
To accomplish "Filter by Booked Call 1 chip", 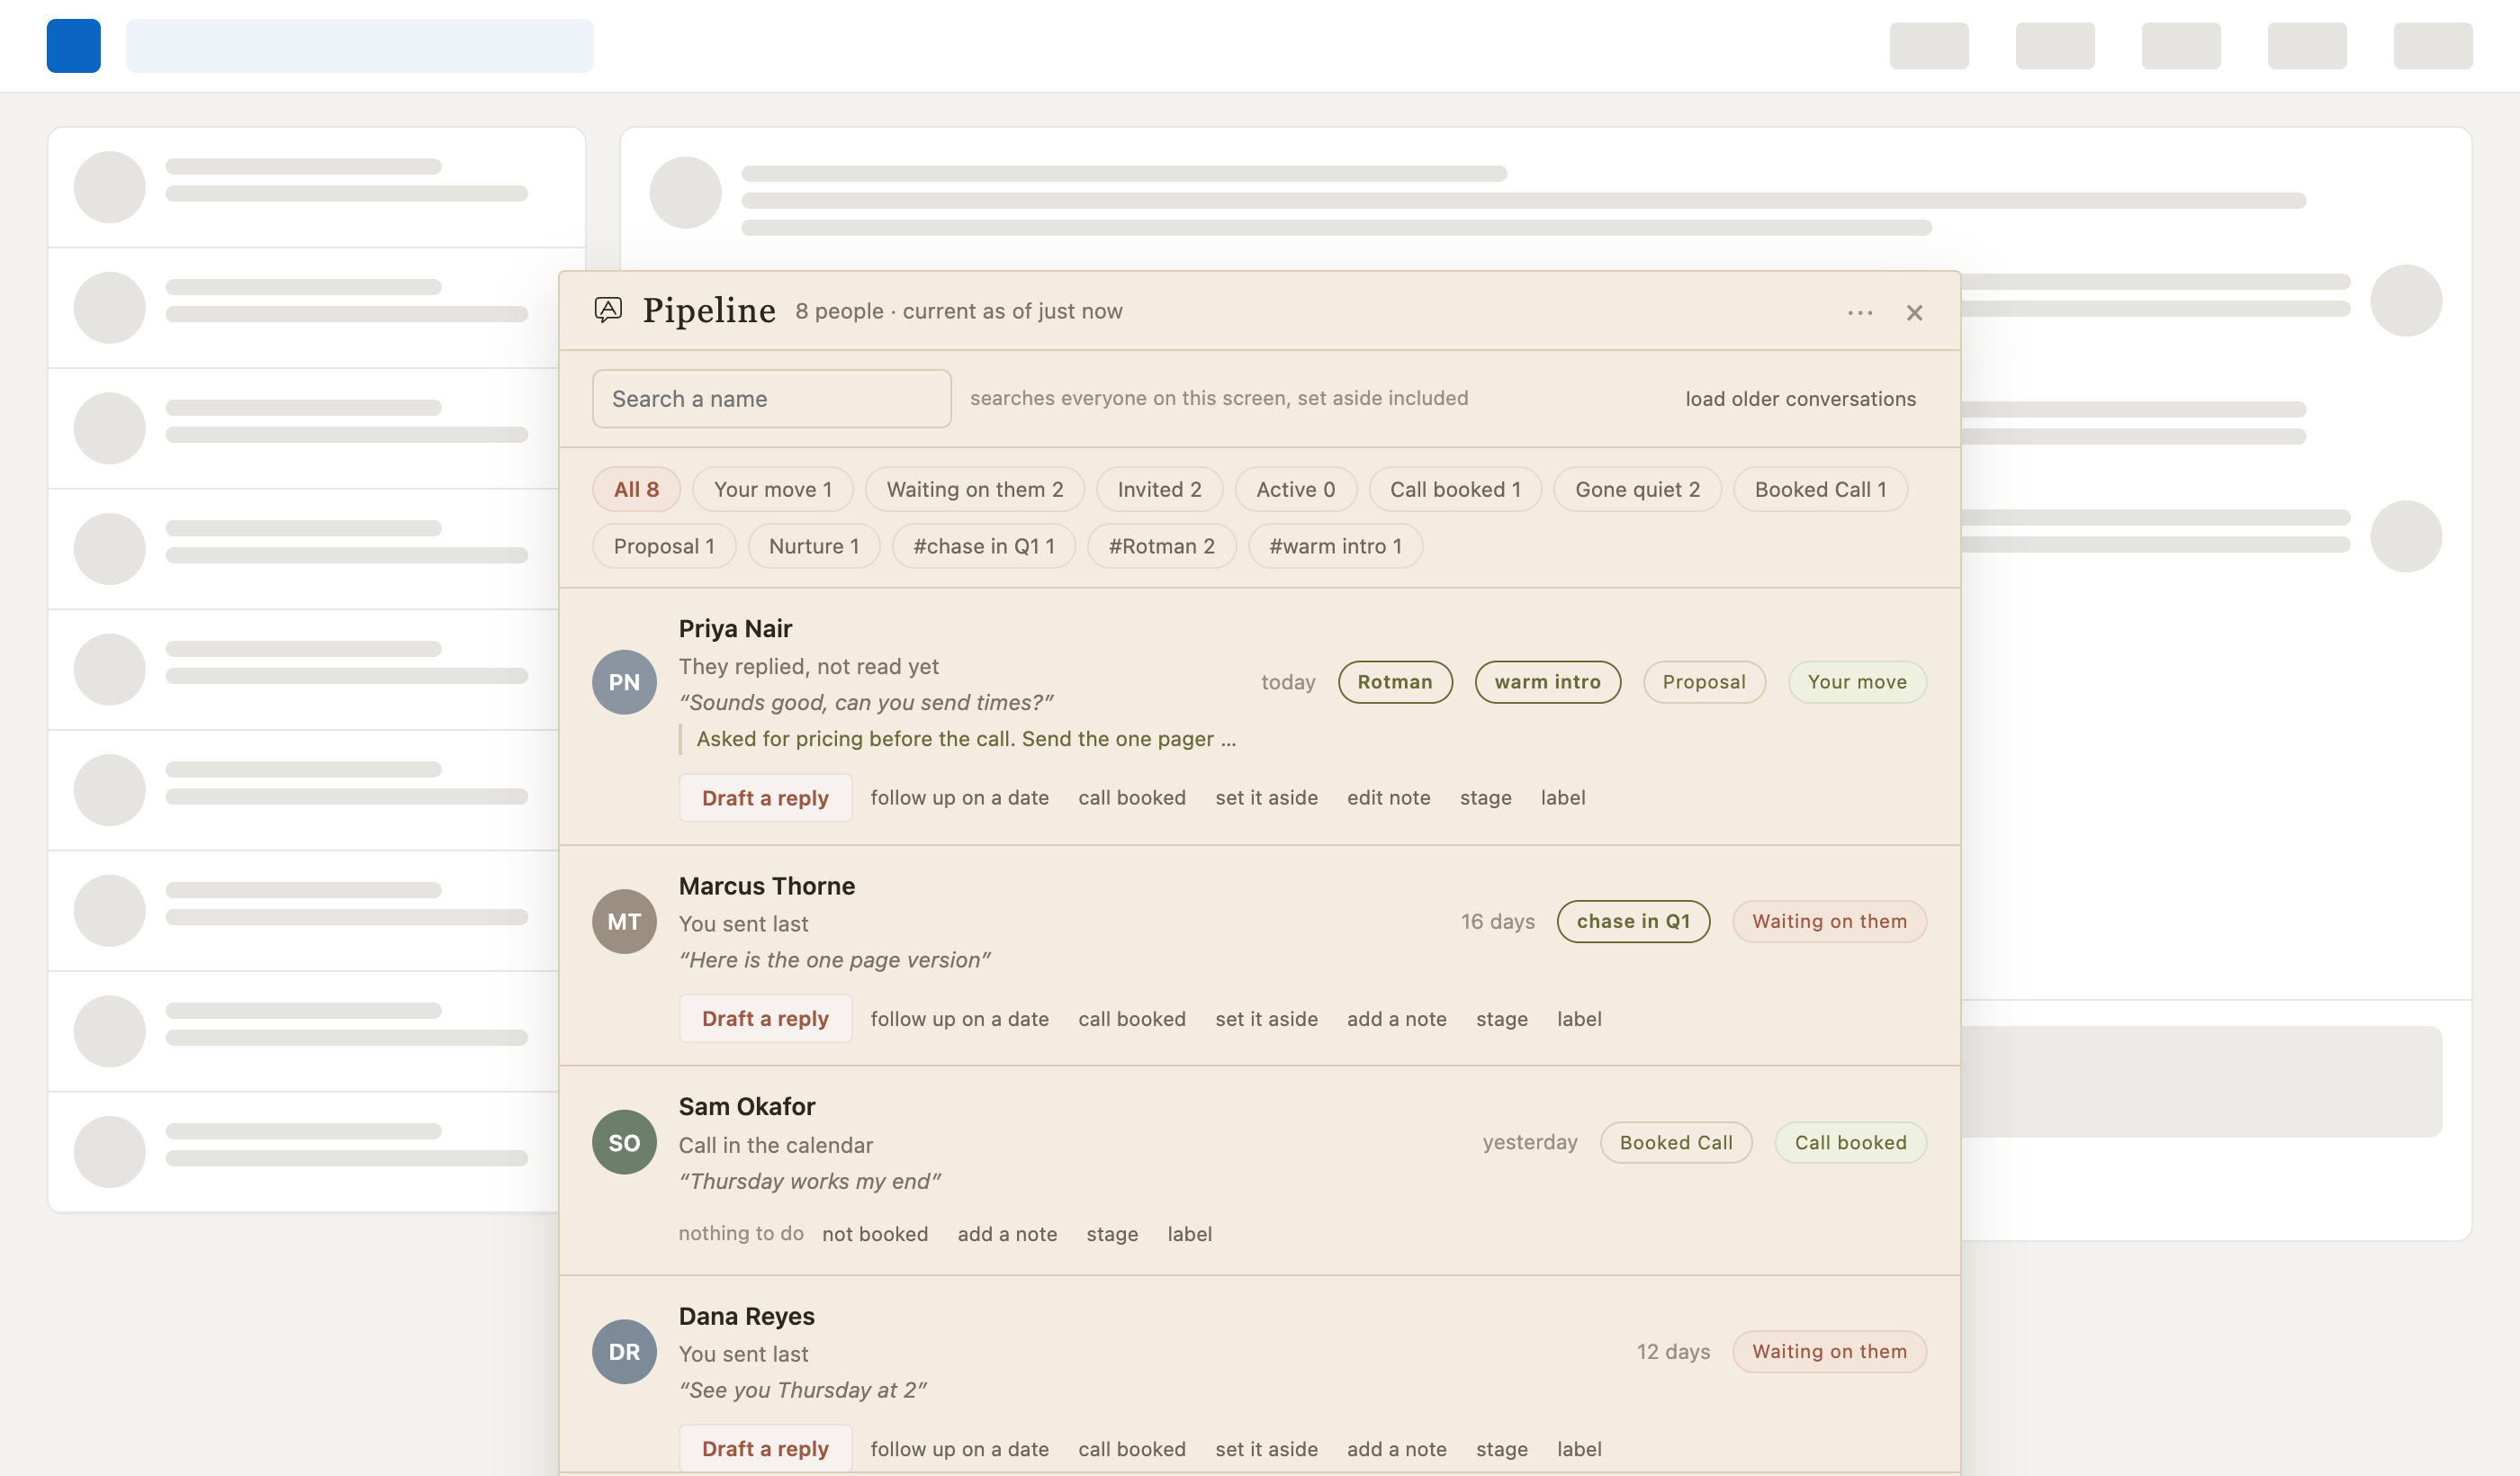I will pos(1820,489).
